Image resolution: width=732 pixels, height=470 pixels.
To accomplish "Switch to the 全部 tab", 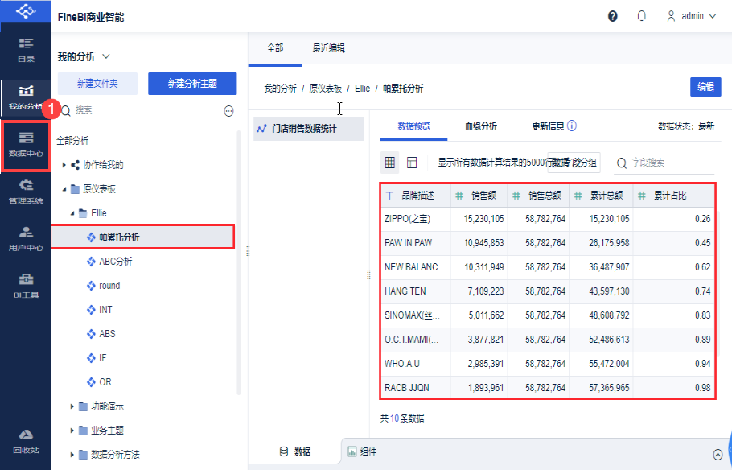I will point(275,48).
